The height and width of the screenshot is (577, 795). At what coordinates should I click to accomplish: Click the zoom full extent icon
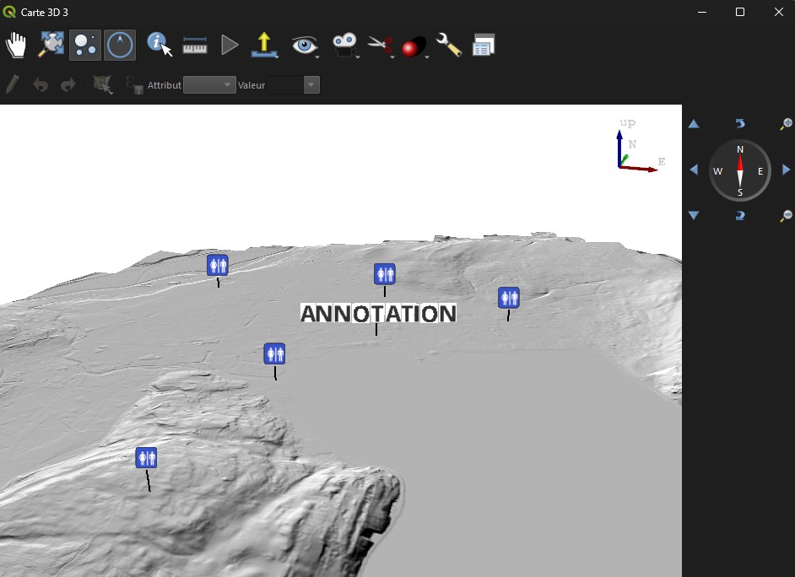(x=51, y=45)
